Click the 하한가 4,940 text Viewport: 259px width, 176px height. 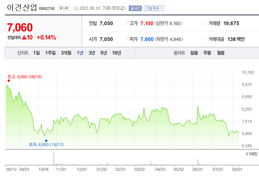pos(169,39)
